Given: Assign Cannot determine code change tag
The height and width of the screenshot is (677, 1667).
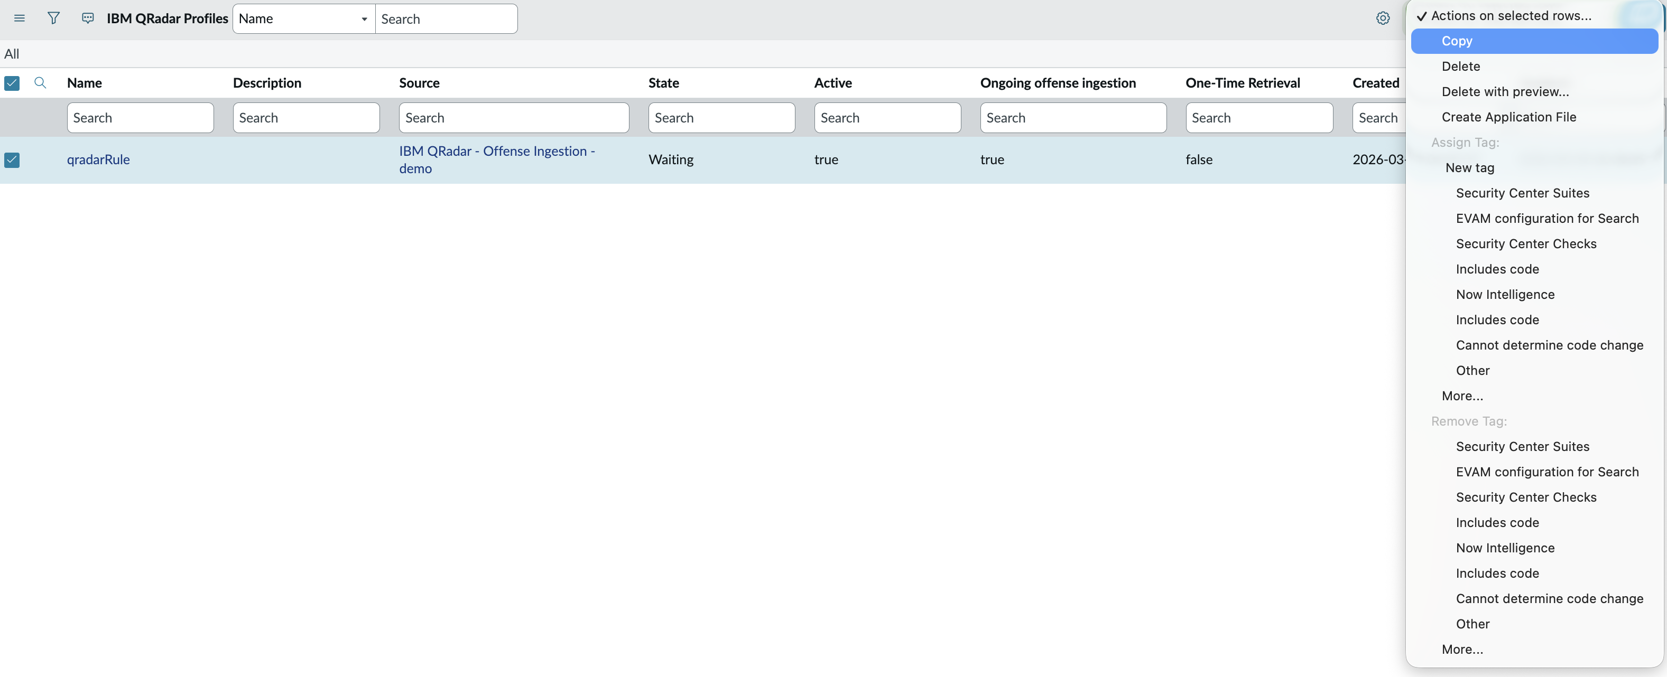Looking at the screenshot, I should pyautogui.click(x=1534, y=345).
